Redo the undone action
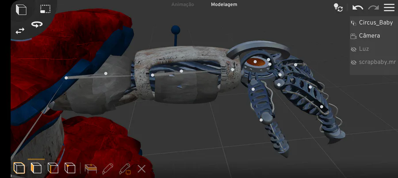Screen dimensions: 398x178 pos(373,7)
